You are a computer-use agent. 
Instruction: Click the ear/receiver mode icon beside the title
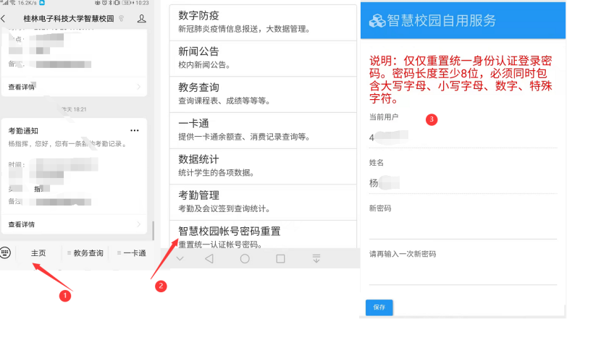click(122, 18)
